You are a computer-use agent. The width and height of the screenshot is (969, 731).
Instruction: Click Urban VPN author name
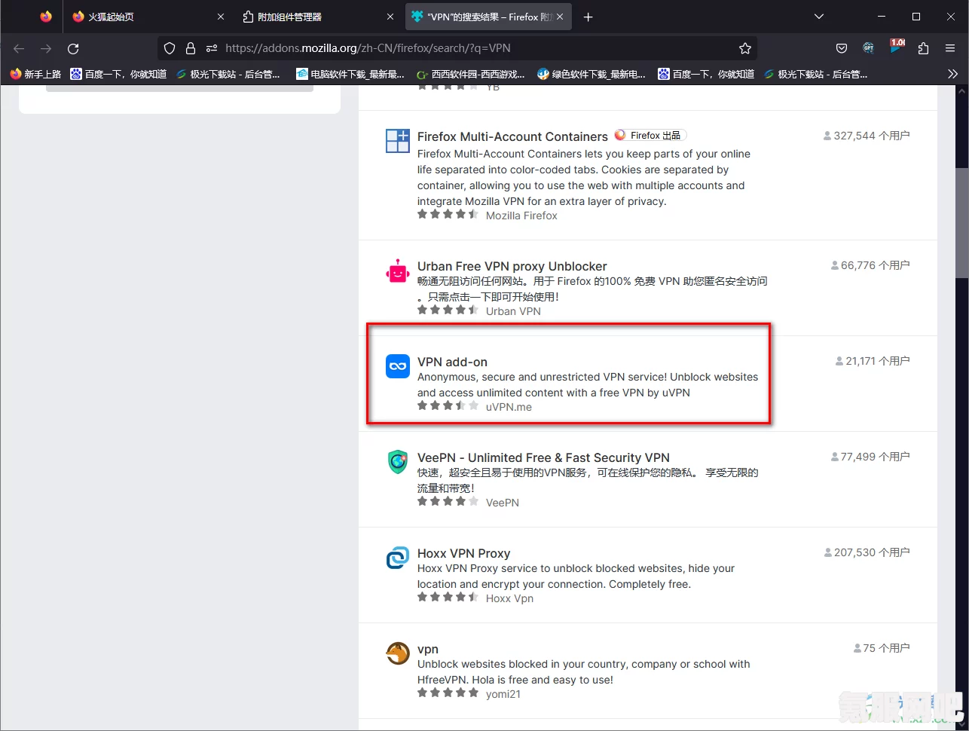[513, 311]
